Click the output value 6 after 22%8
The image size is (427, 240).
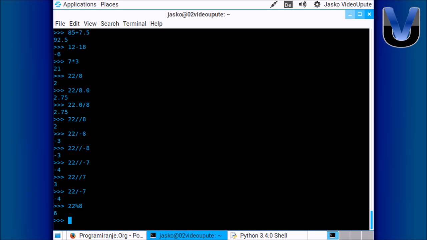click(x=55, y=213)
